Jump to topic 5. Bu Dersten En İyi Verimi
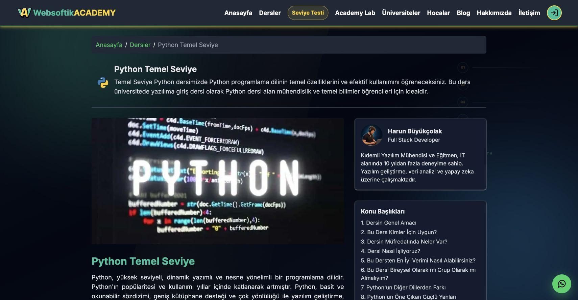The width and height of the screenshot is (578, 300). point(418,261)
